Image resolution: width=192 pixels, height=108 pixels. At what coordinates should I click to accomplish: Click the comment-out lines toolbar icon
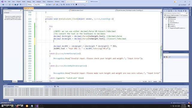click(x=71, y=5)
